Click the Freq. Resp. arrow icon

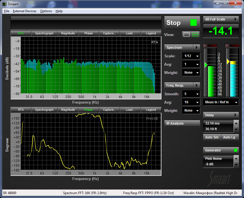[x=196, y=85]
